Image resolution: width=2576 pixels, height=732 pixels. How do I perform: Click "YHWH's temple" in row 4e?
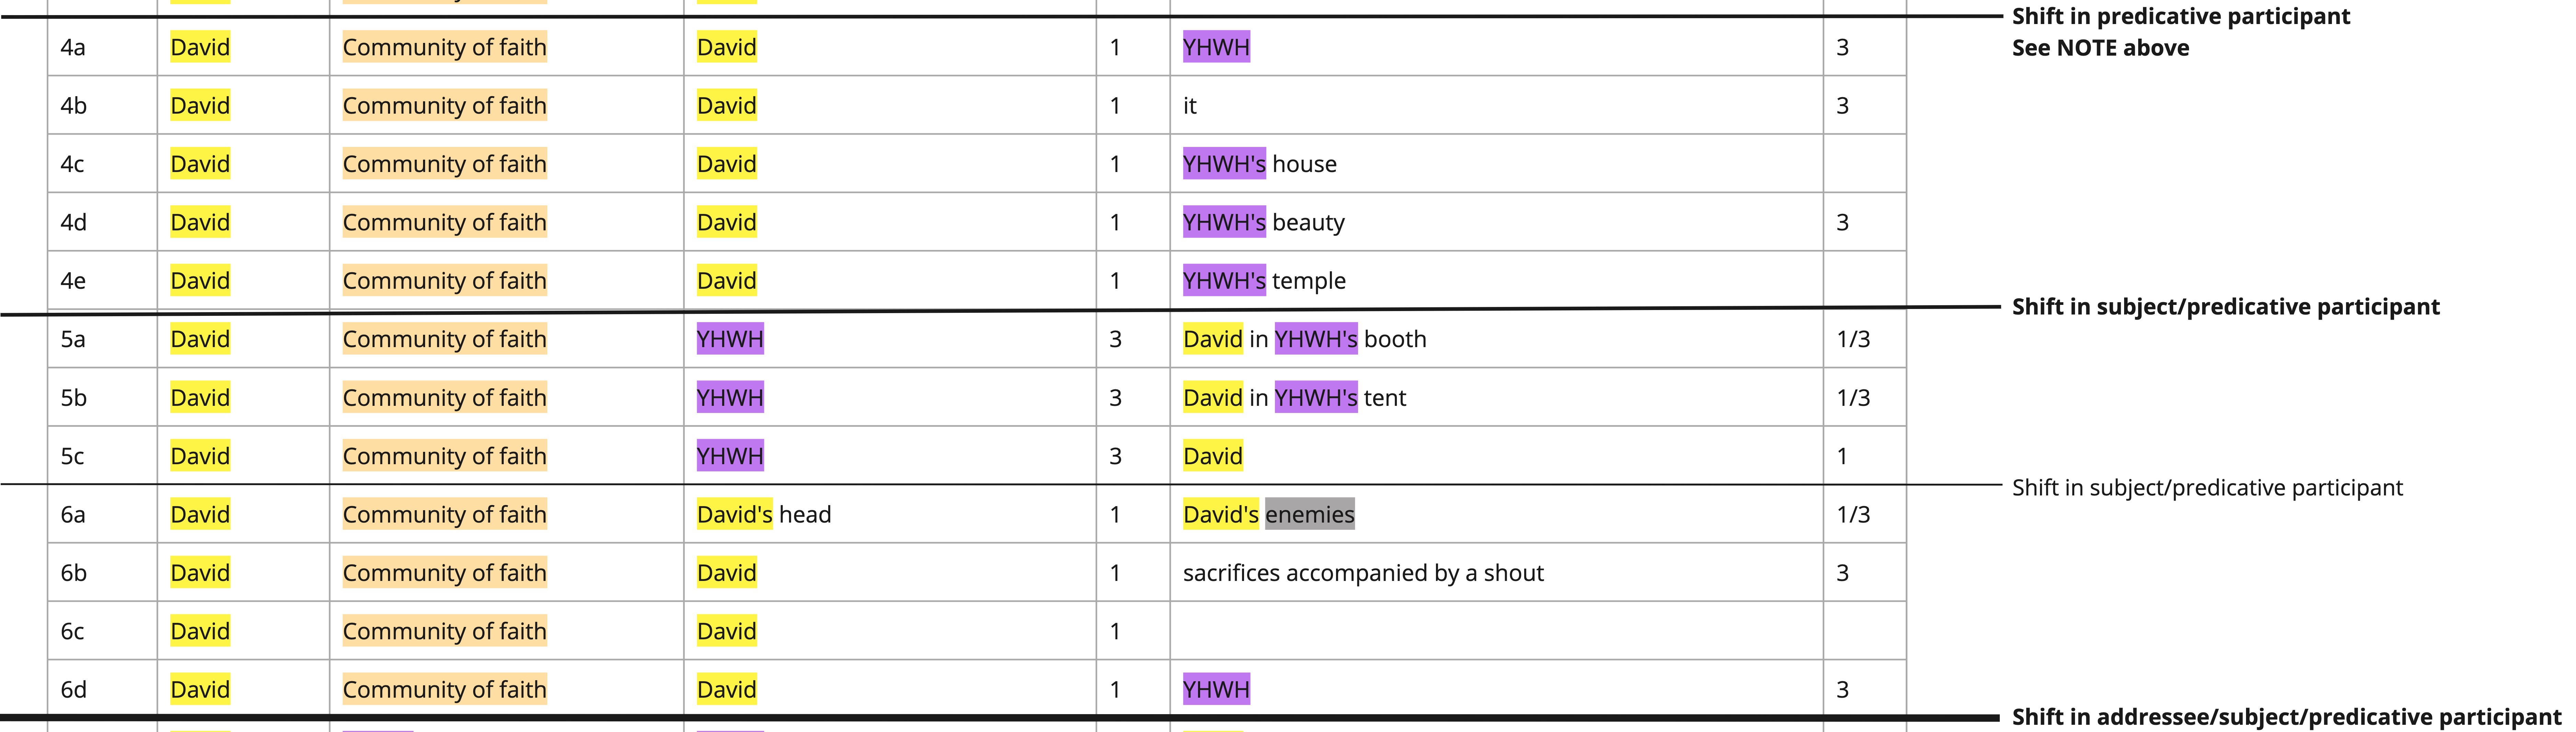[1264, 281]
